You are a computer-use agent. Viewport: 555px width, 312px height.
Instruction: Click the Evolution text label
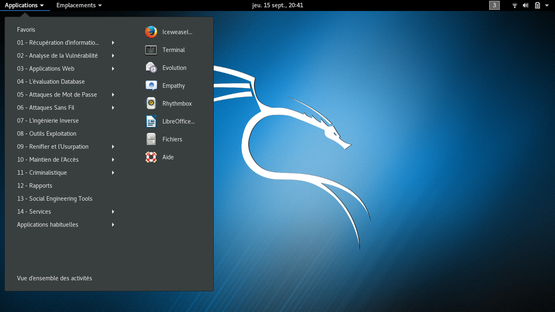pos(174,68)
